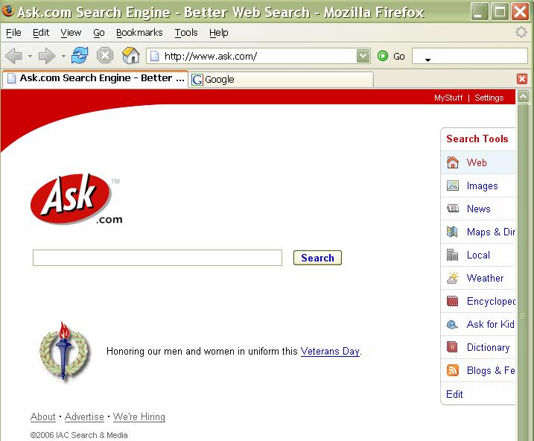The height and width of the screenshot is (441, 534).
Task: Open the We're Hiring link
Action: (x=139, y=417)
